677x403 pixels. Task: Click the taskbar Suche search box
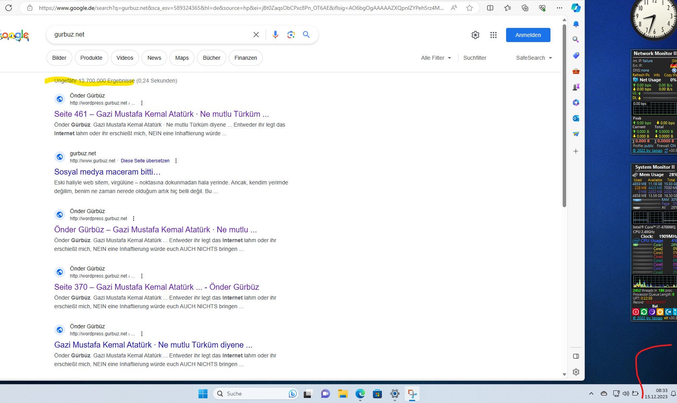coord(255,394)
